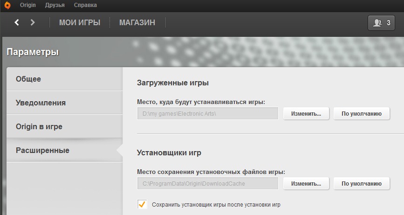
Task: Uncheck Сохранить установщик игры после установки
Action: click(x=142, y=204)
